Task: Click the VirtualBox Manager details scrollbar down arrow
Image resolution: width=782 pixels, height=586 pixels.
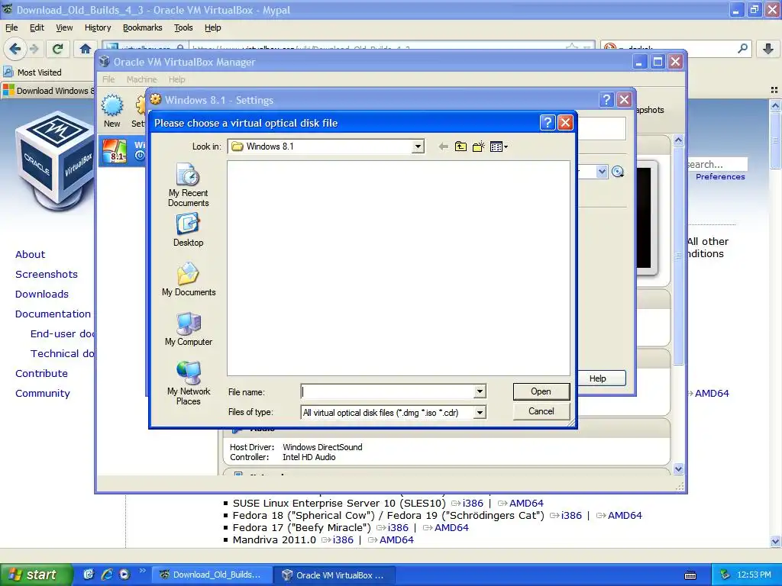Action: pyautogui.click(x=678, y=468)
